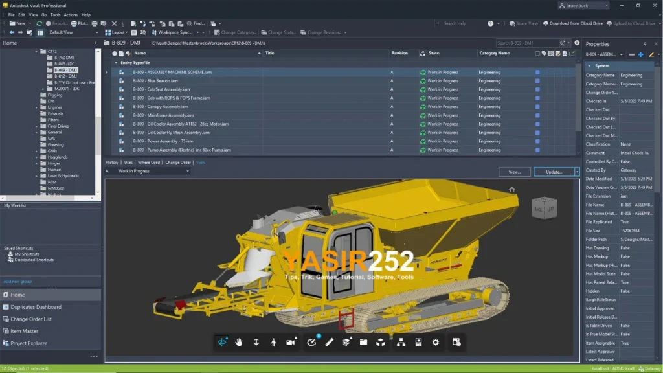Click the Delete X icon in toolbar
Viewport: 663px width, 373px height.
pos(114,24)
